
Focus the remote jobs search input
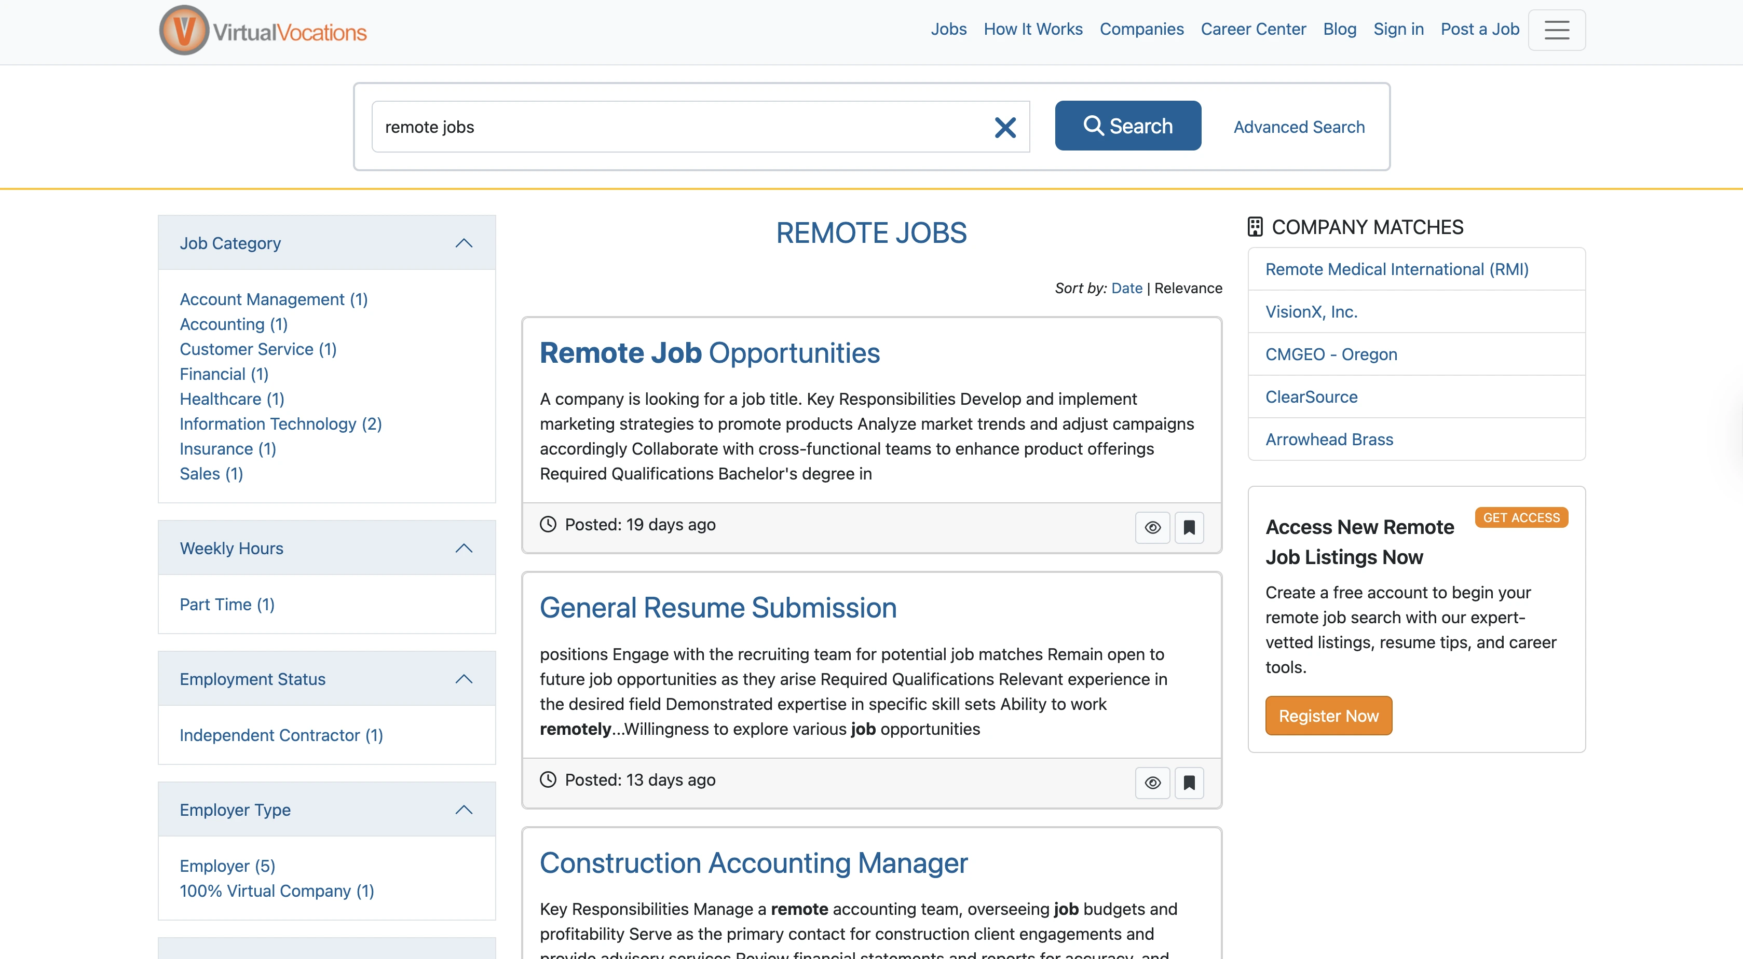pos(677,127)
